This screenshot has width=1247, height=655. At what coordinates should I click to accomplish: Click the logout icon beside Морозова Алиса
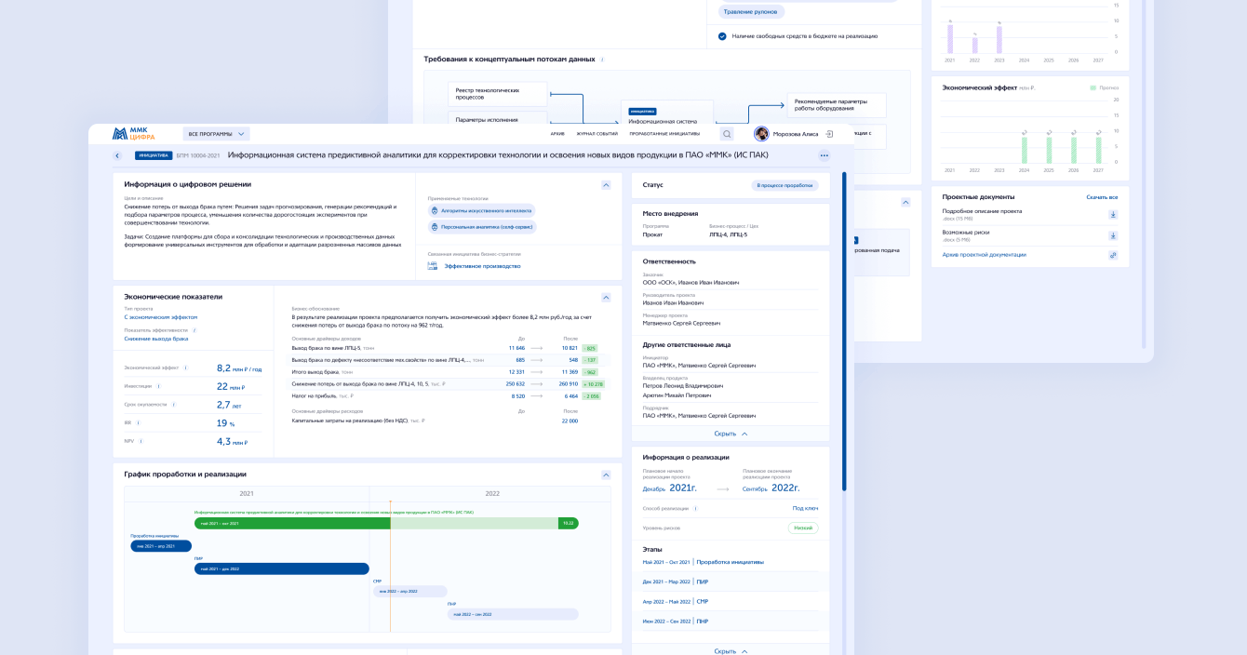tap(829, 134)
